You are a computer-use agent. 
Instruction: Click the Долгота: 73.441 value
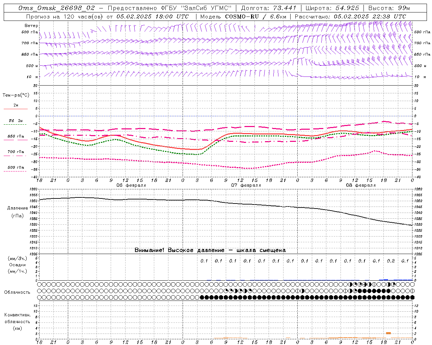268,8
